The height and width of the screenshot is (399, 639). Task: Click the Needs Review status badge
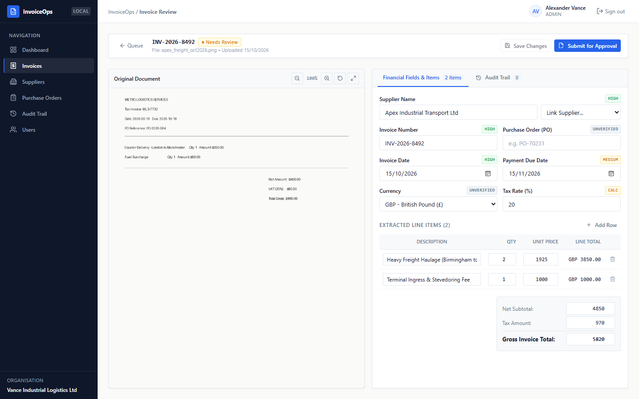[220, 42]
